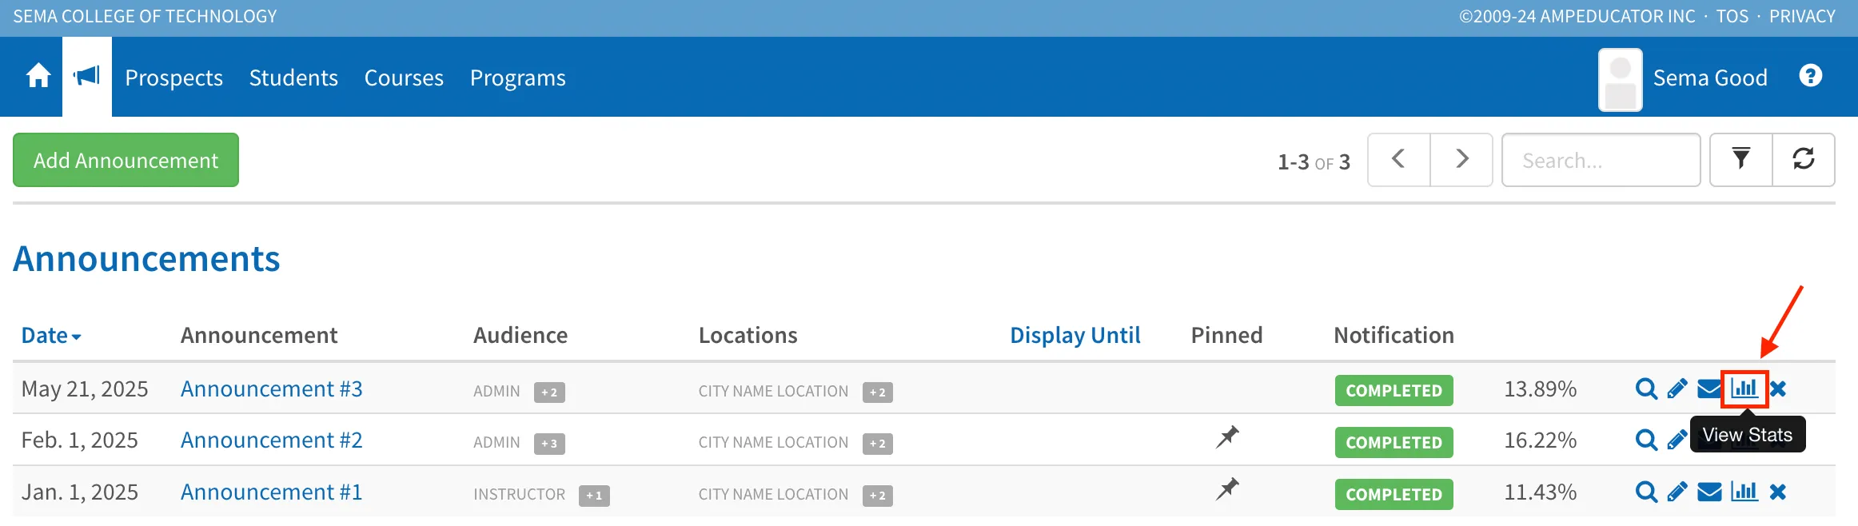
Task: Delete Announcement #1 with the X icon
Action: pos(1778,492)
